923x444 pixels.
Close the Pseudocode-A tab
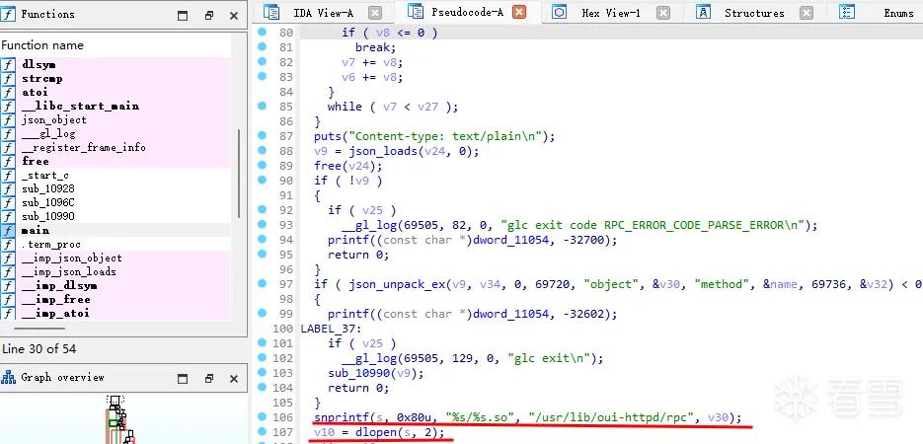pos(519,12)
